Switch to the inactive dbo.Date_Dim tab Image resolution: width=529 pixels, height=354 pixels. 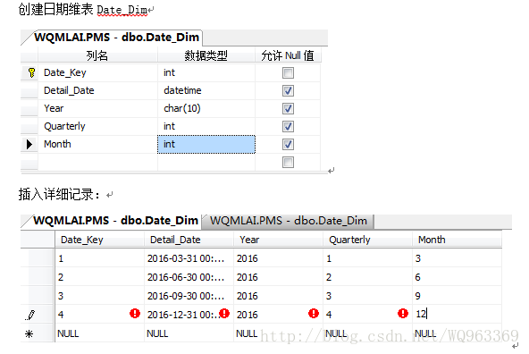click(289, 221)
